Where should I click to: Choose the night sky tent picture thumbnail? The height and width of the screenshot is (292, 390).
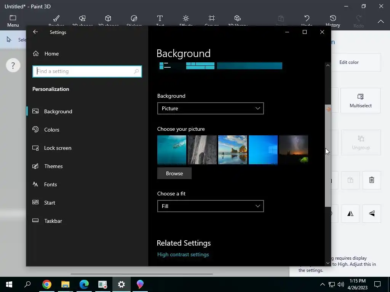click(294, 150)
